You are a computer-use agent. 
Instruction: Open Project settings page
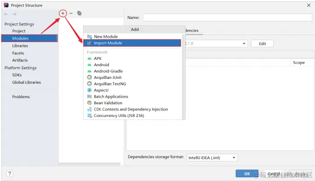pyautogui.click(x=19, y=31)
